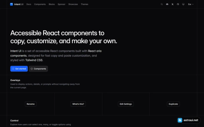Open the Themes nav item
The image size is (204, 127).
coord(84,4)
